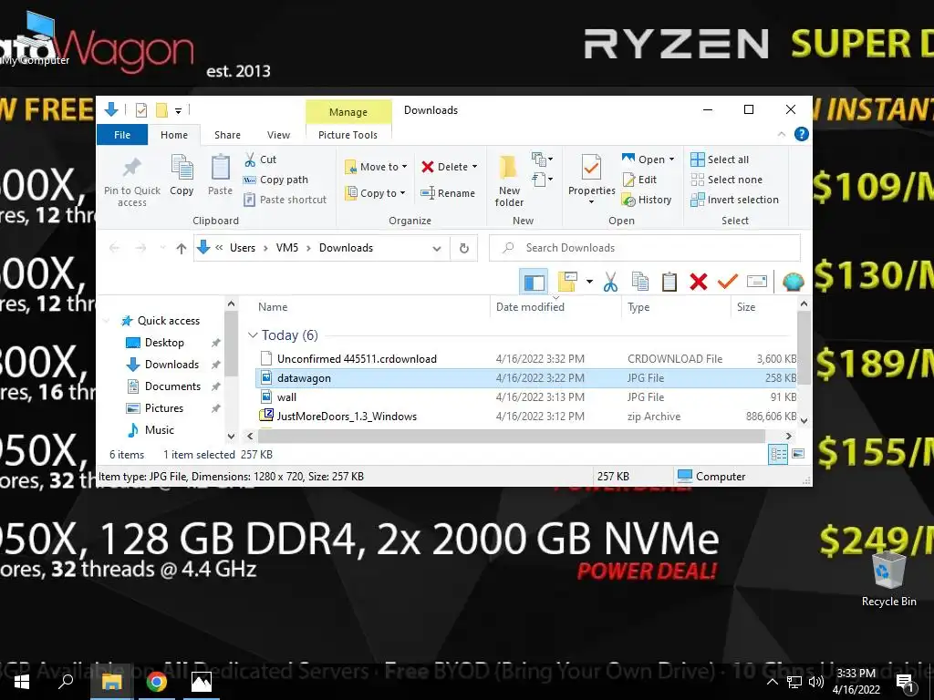Click the quick access properties checkmark icon
Screen dimensions: 934x700
coord(141,110)
